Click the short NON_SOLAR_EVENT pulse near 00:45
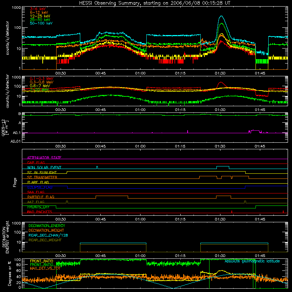The width and height of the screenshot is (292, 292). pos(97,167)
